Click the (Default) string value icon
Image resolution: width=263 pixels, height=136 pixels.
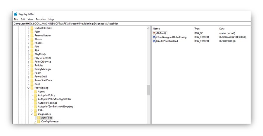[x=154, y=33]
